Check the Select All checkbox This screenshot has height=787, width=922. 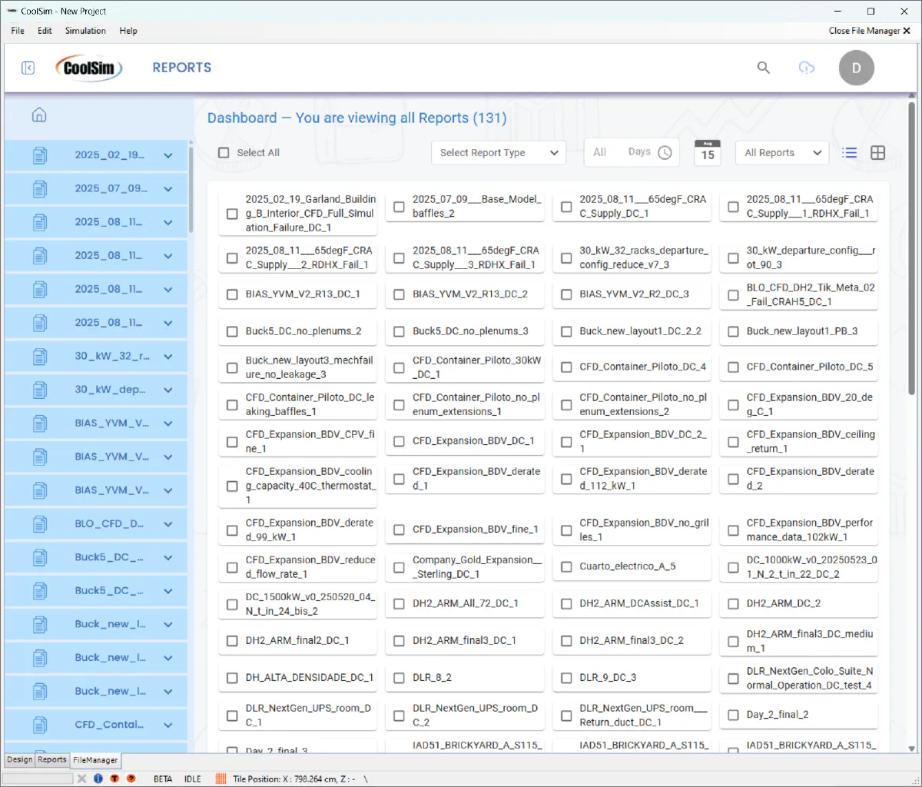click(x=224, y=153)
